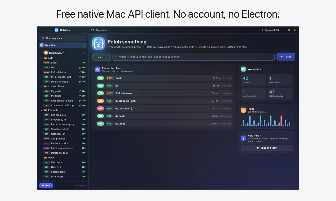Image resolution: width=336 pixels, height=201 pixels.
Task: Click the chain link icon on the Me request
Action: click(80, 67)
